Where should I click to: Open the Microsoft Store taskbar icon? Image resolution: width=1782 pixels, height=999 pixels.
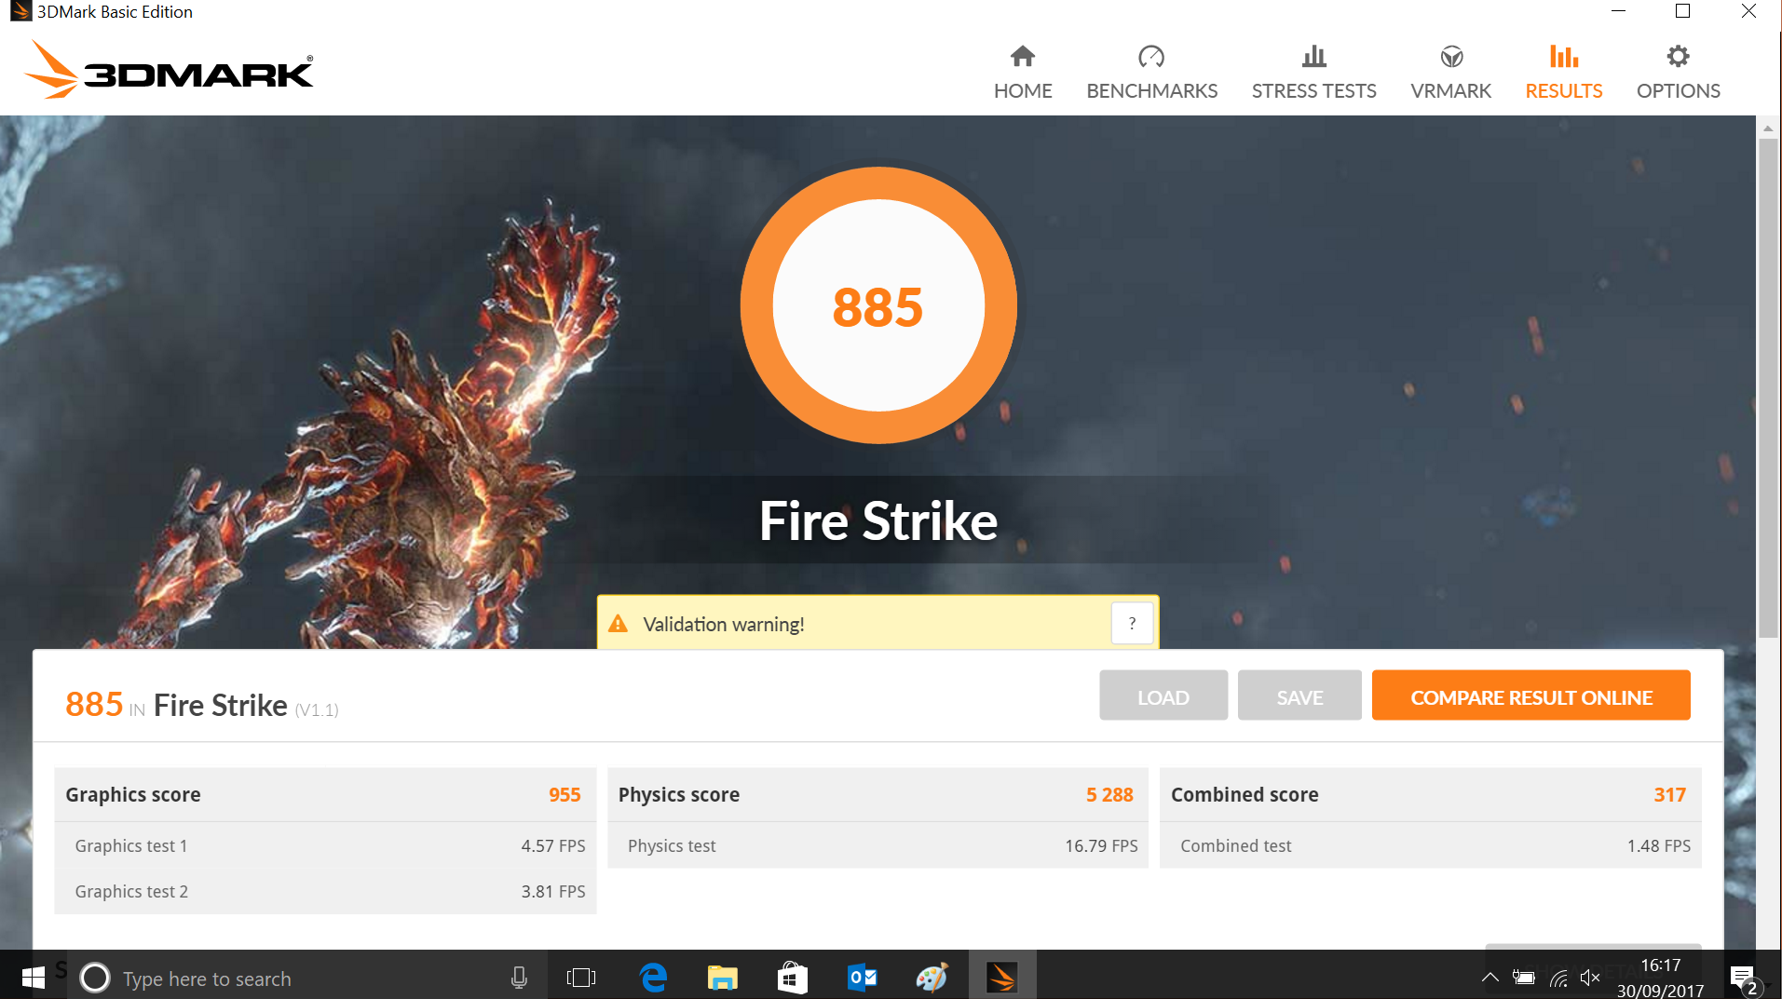pos(792,977)
